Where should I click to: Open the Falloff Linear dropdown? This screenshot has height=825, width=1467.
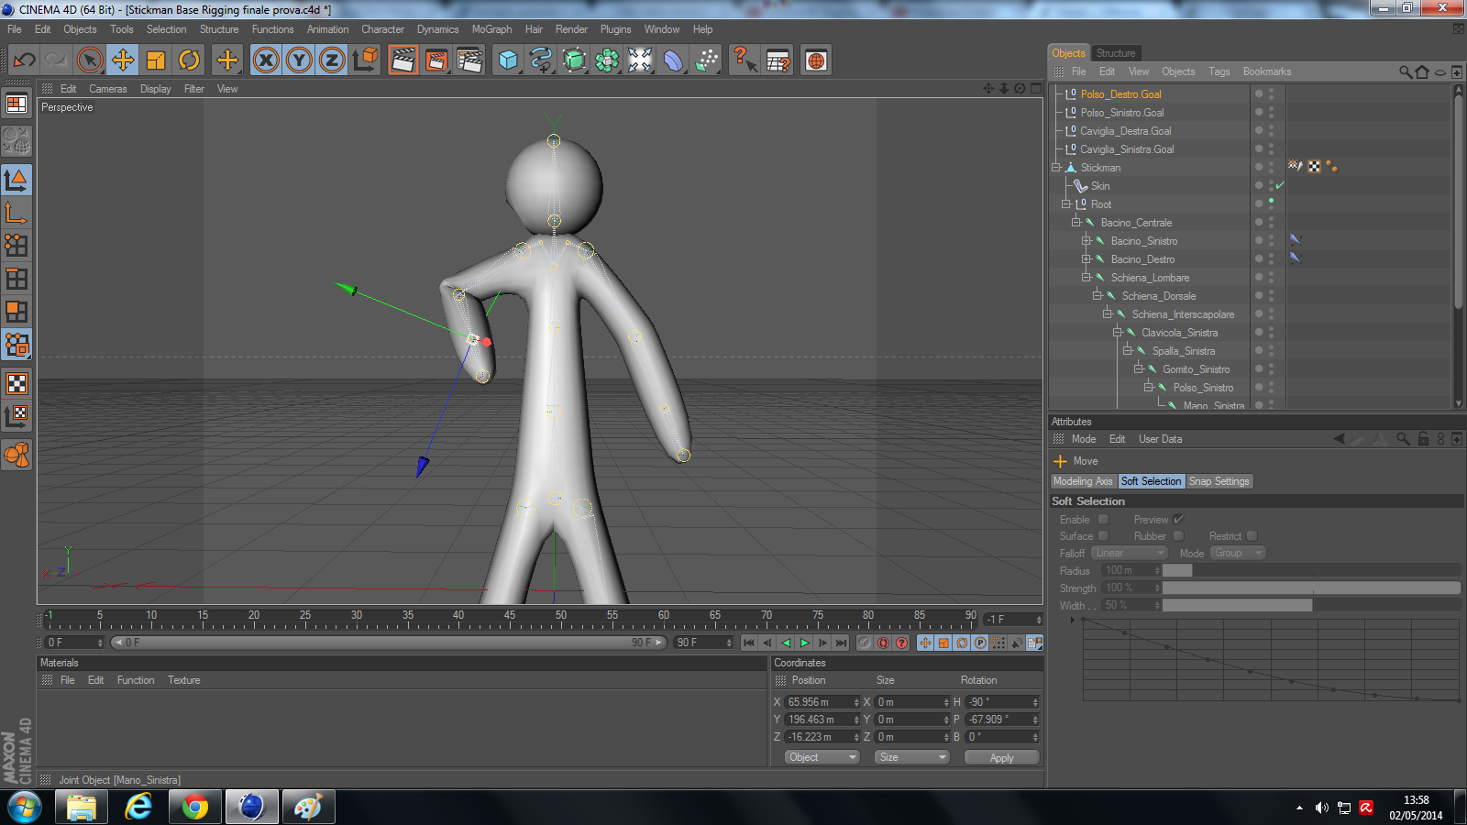click(x=1130, y=553)
